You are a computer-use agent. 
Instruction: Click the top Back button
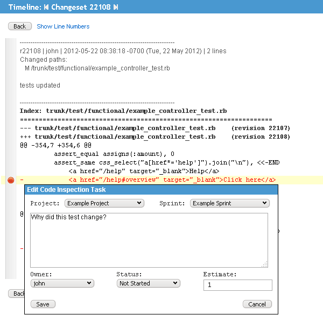[x=20, y=26]
